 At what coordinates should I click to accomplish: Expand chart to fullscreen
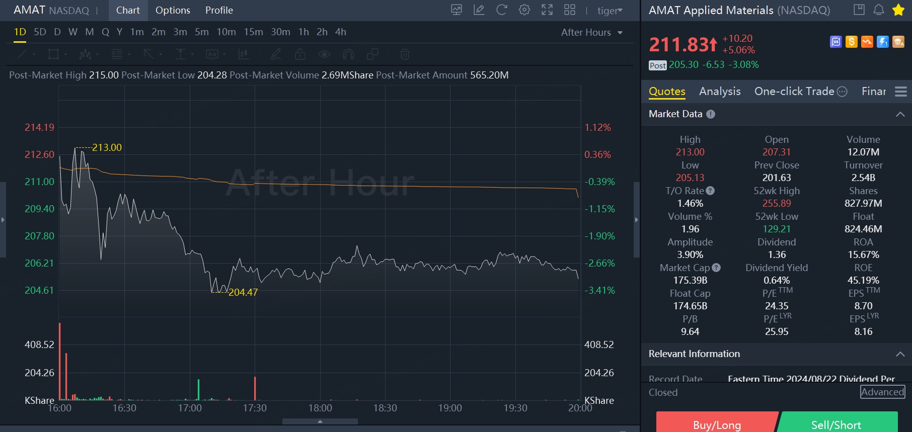(547, 10)
